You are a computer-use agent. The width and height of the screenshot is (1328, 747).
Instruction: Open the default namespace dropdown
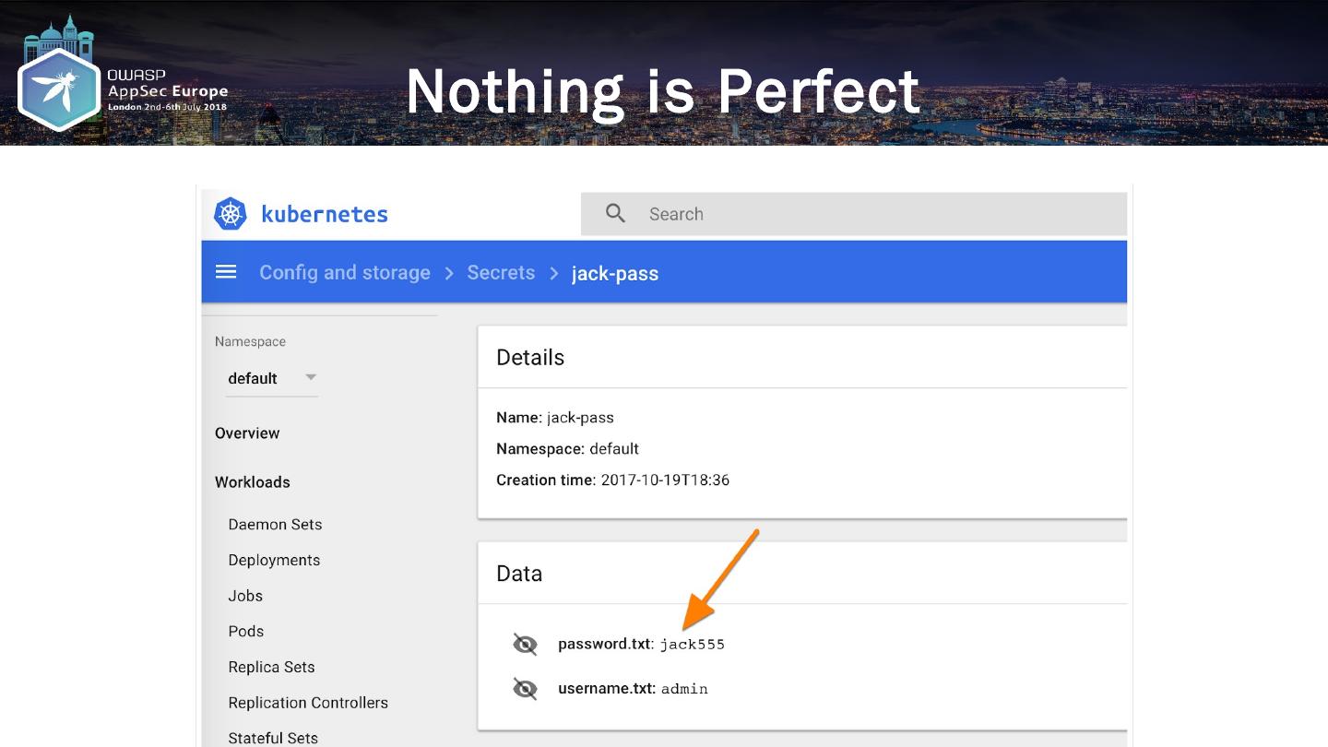click(272, 378)
